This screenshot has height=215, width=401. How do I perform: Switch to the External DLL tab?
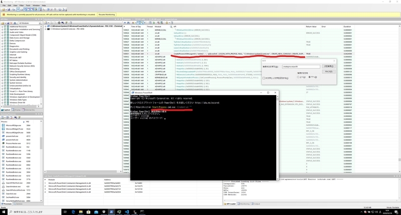pos(29,110)
